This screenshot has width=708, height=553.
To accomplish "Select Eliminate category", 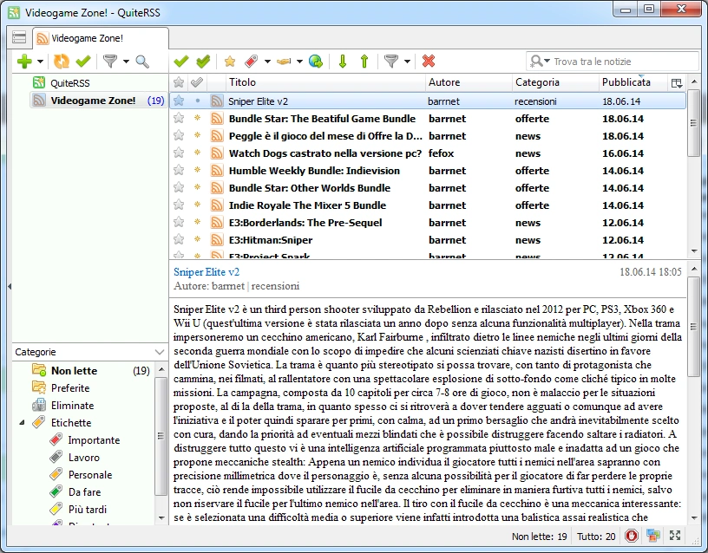I will point(72,406).
